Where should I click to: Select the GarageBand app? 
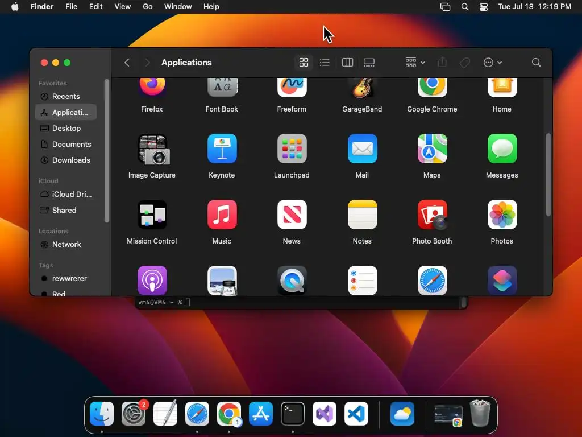362,88
